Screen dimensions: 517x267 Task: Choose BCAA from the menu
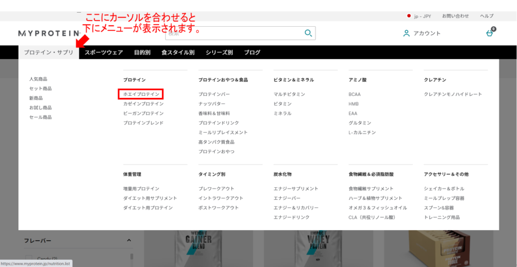[x=355, y=94]
